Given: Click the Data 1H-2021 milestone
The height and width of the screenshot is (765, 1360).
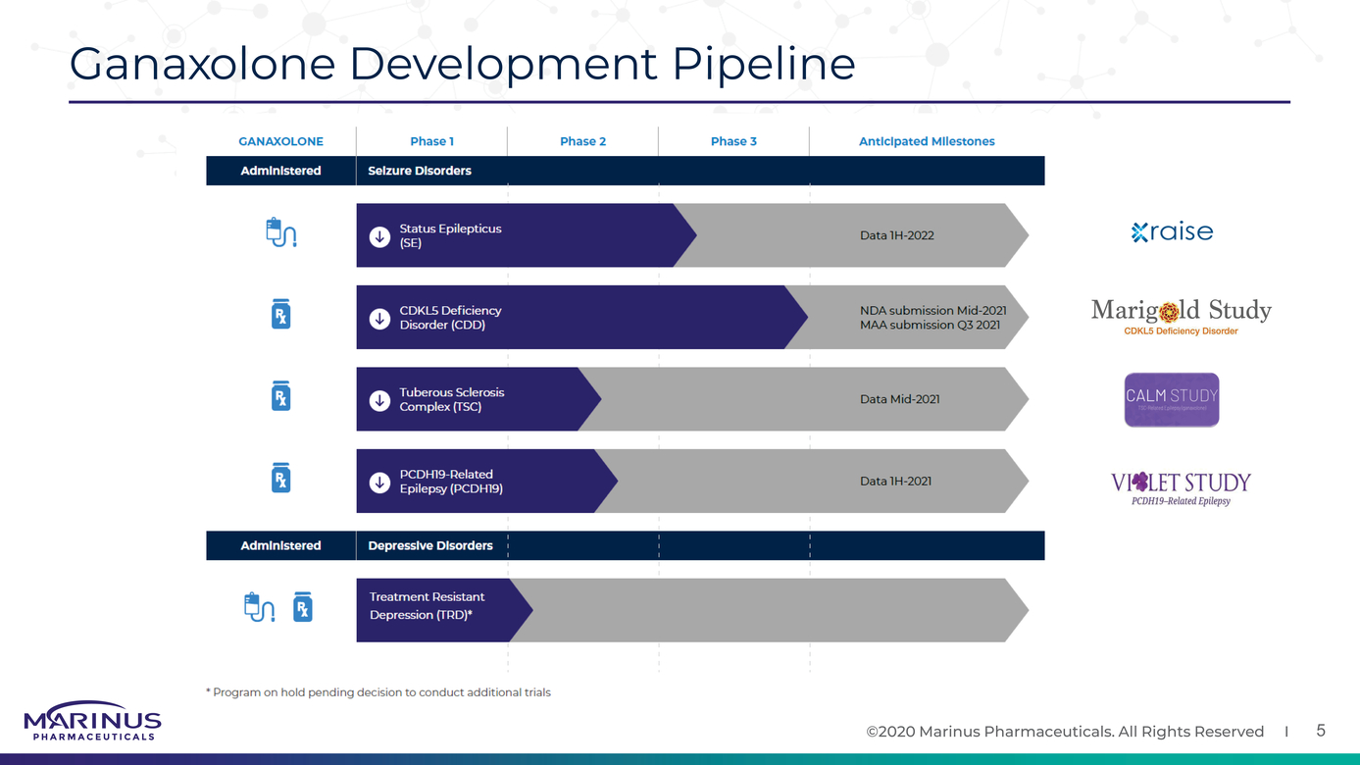Looking at the screenshot, I should (x=896, y=482).
